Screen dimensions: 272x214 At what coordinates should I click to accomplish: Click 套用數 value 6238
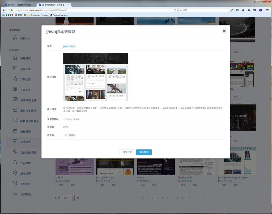click(x=66, y=127)
